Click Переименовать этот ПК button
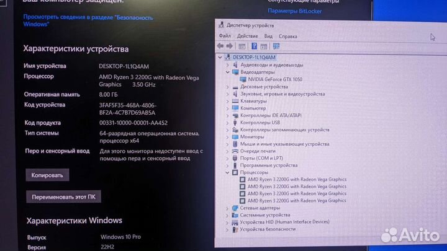This screenshot has height=251, width=447. [x=63, y=196]
